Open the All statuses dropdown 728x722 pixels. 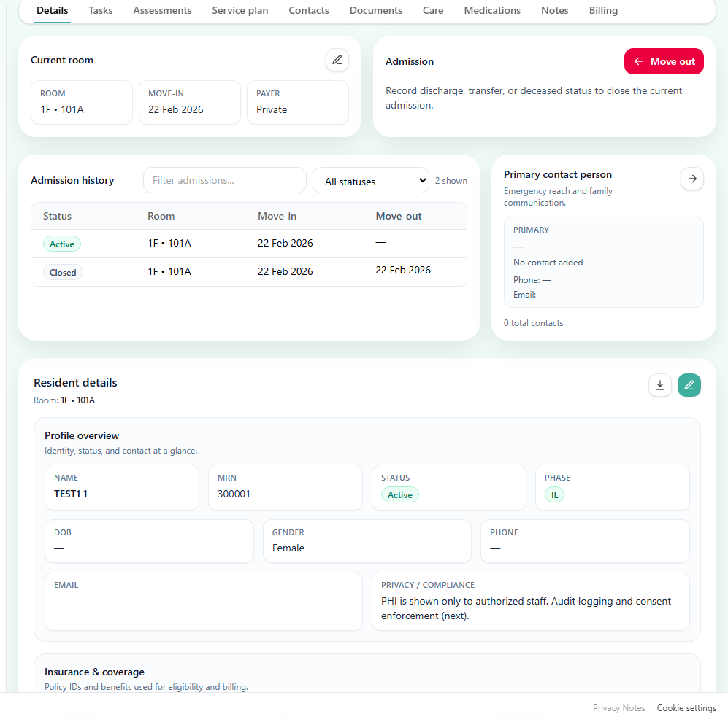click(370, 180)
